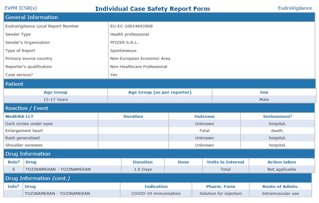The width and height of the screenshot is (319, 203).
Task: Click the Reporter's qualification label
Action: [x=28, y=66]
